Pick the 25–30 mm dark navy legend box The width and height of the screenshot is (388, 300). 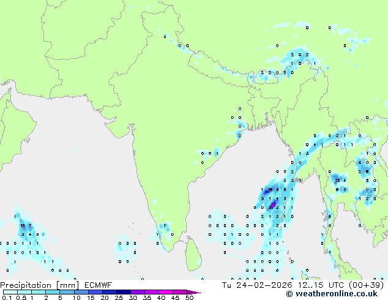pos(124,292)
